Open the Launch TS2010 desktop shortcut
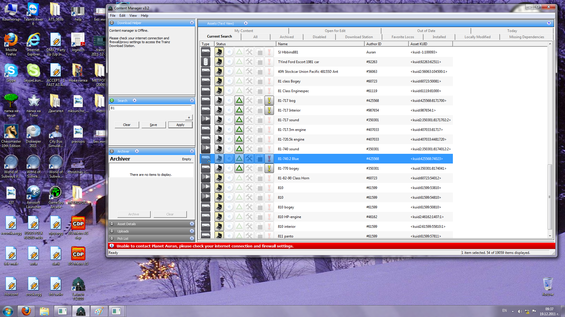 tap(78, 289)
